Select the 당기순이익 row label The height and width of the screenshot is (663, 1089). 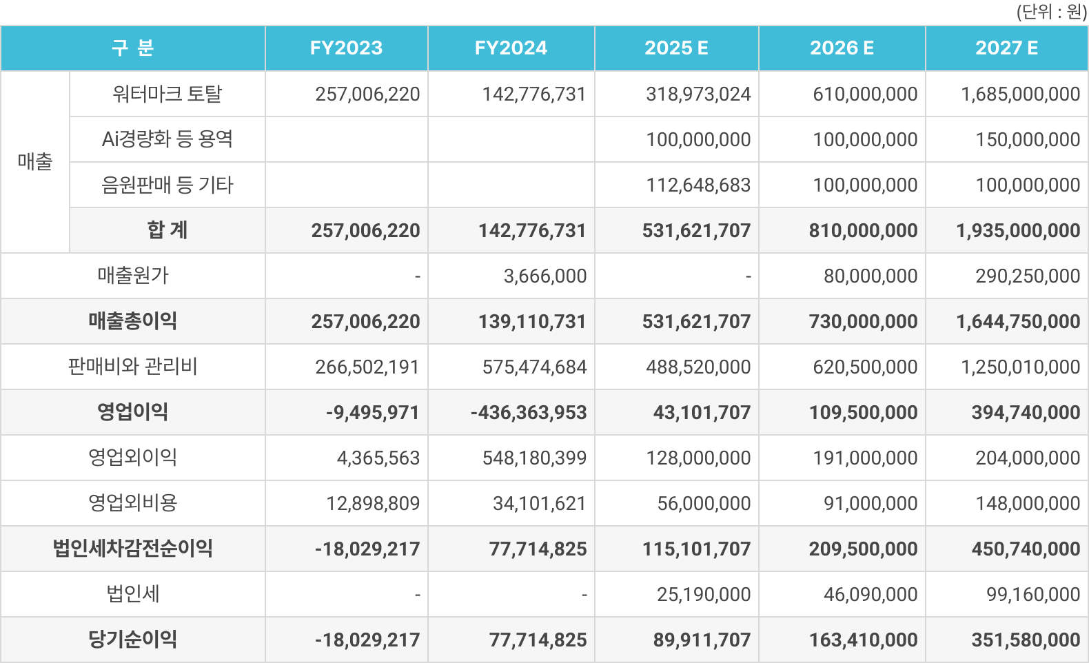[x=133, y=640]
